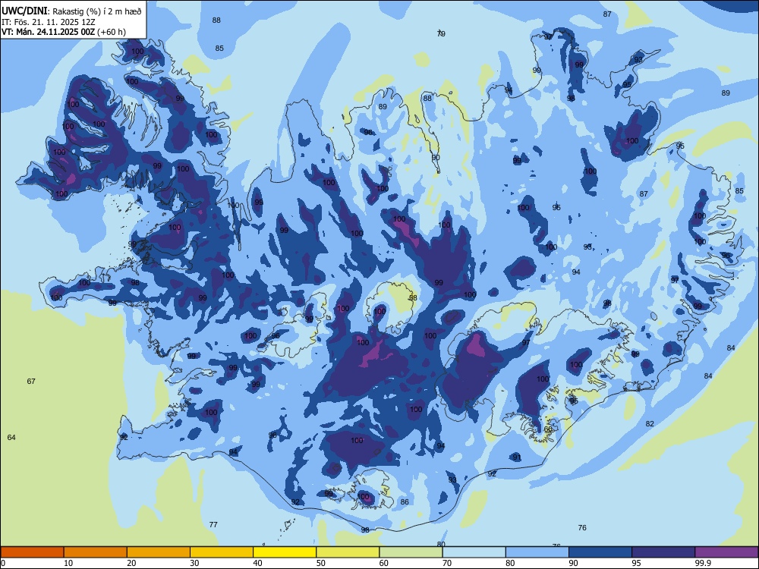Click the '70' legend tick label
This screenshot has height=569, width=759.
[x=447, y=563]
